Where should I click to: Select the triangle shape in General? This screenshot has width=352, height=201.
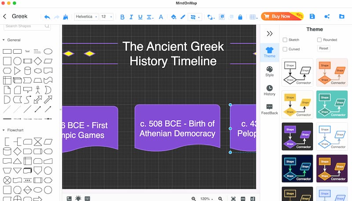[x=17, y=71]
